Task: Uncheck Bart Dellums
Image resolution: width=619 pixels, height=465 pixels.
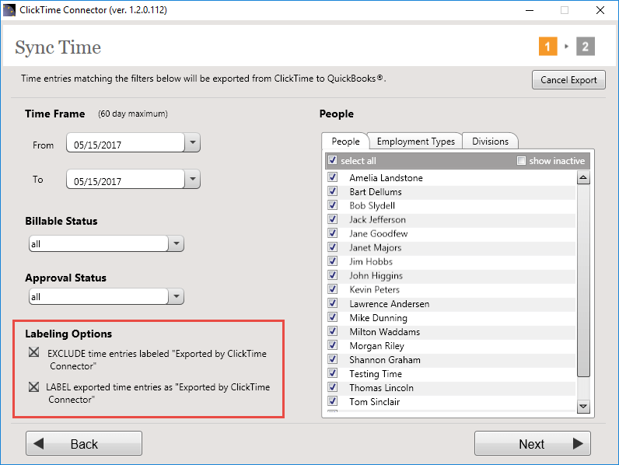Action: click(332, 191)
